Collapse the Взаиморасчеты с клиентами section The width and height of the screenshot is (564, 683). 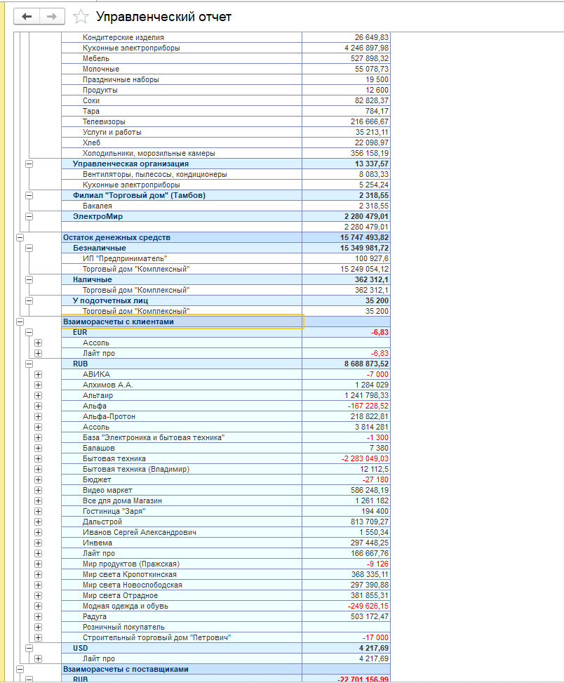tap(20, 322)
